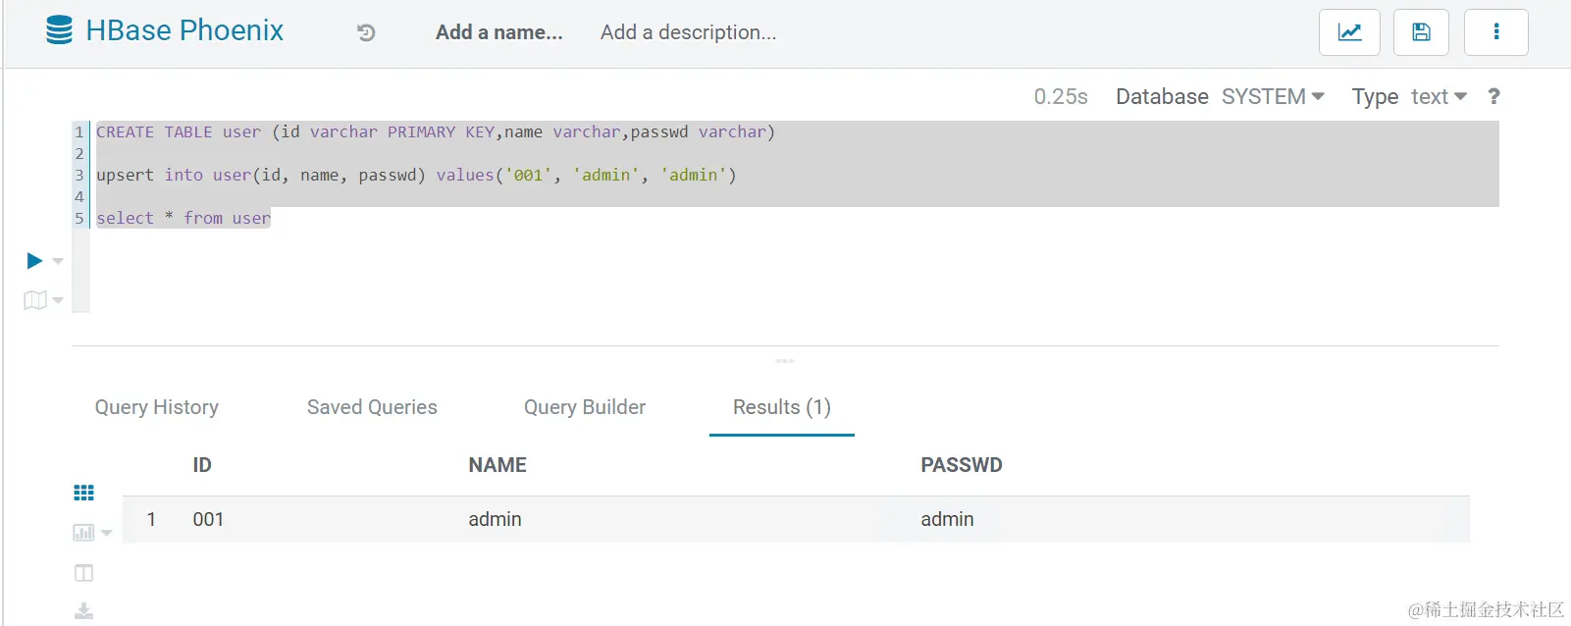Click the row number 1 cell in the results
Screen dimensions: 1571x626
[151, 519]
